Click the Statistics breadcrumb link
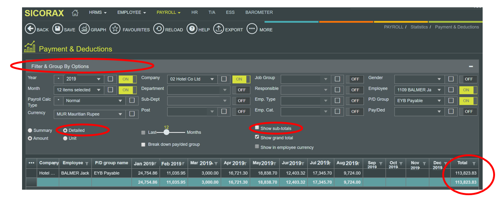 point(419,27)
